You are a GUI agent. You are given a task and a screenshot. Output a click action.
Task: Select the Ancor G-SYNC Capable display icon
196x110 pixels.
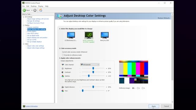pyautogui.click(x=89, y=35)
